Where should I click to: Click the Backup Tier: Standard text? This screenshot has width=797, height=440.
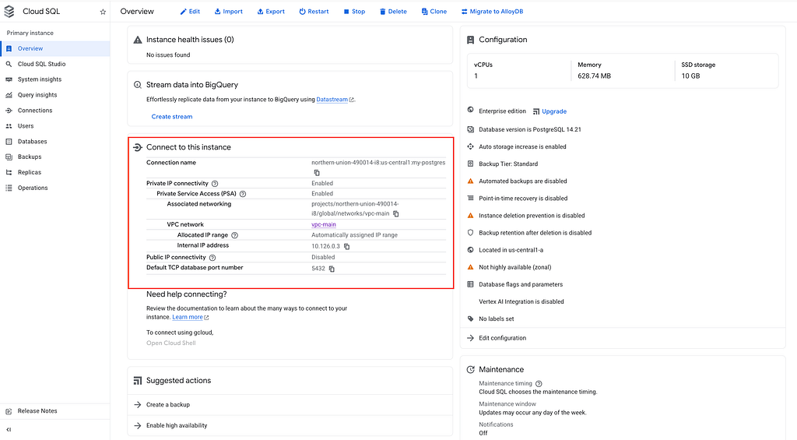pyautogui.click(x=508, y=164)
